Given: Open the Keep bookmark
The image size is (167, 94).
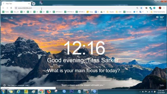Looking at the screenshot, I should pos(90,12).
